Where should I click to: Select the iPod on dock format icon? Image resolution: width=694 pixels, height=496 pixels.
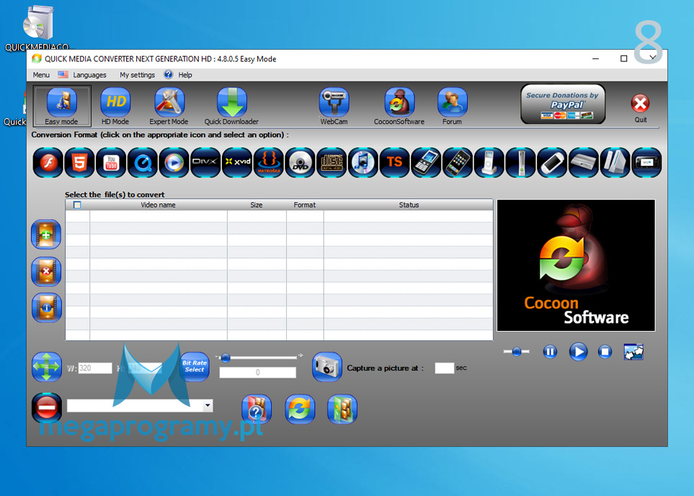(489, 162)
